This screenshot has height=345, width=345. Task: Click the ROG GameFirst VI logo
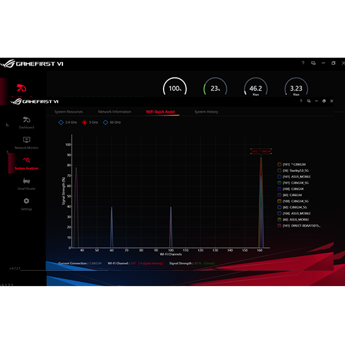[x=34, y=102]
